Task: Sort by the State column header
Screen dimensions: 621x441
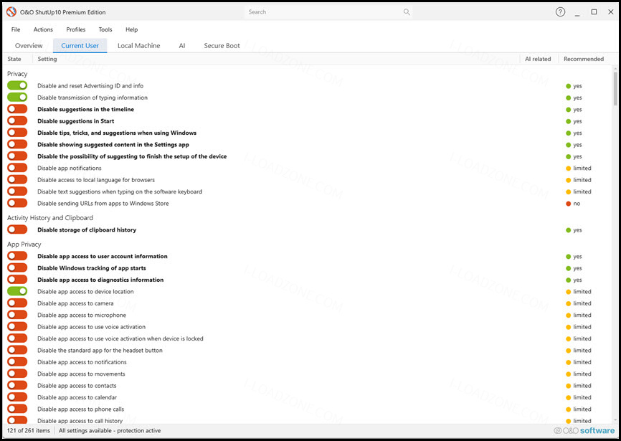Action: click(14, 59)
